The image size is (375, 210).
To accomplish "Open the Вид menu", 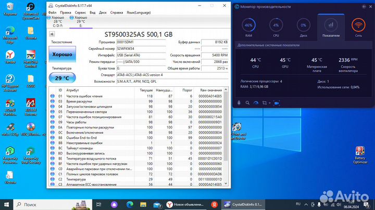I will click(x=92, y=12).
